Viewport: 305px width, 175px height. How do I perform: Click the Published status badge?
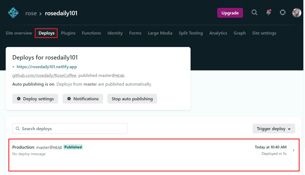pyautogui.click(x=73, y=147)
